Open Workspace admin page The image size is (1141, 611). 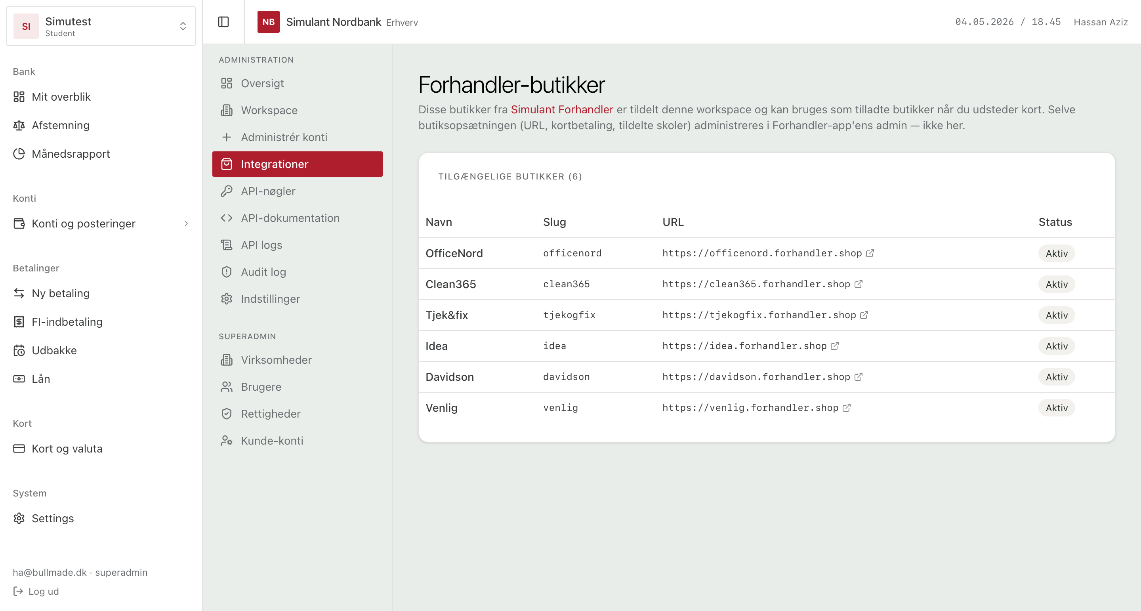[x=297, y=110]
